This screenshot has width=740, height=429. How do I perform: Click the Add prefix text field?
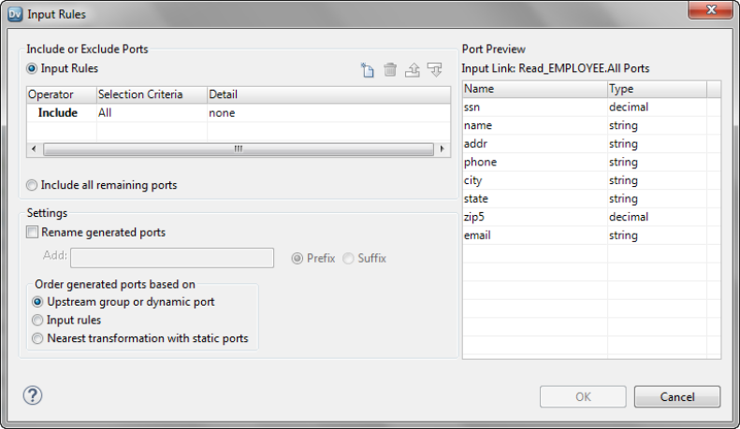point(172,258)
